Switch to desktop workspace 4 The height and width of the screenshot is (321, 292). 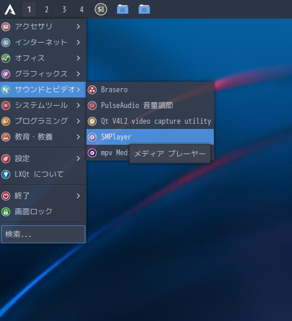(82, 9)
